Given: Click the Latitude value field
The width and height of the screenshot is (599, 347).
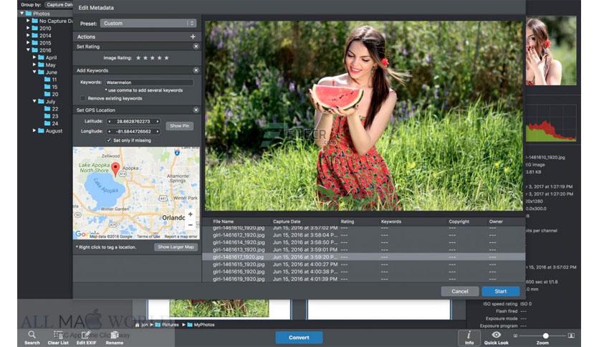Looking at the screenshot, I should point(133,122).
